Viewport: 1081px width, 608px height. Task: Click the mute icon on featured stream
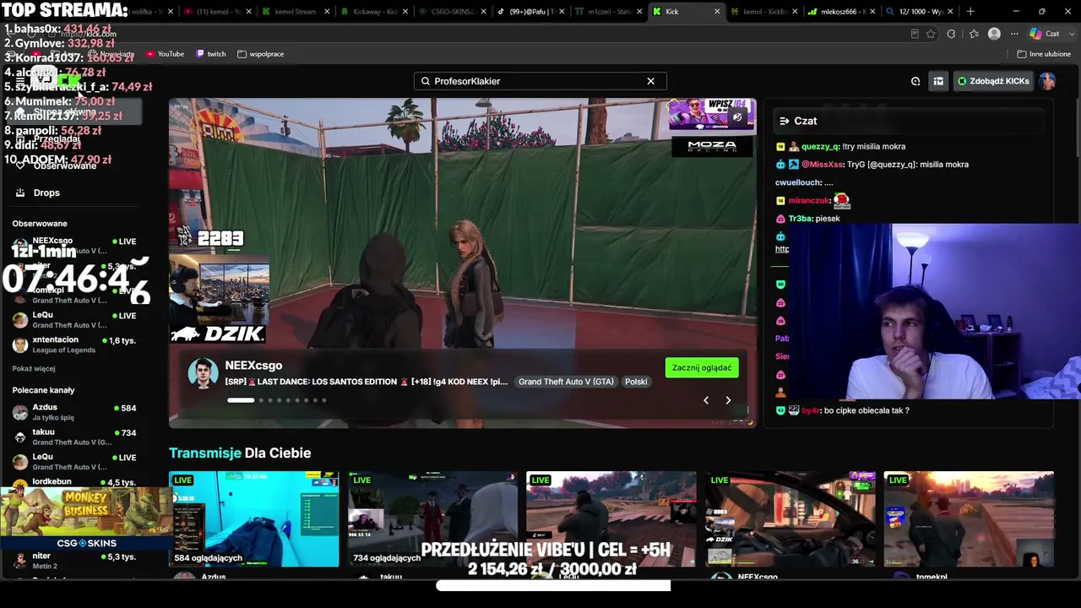[737, 117]
